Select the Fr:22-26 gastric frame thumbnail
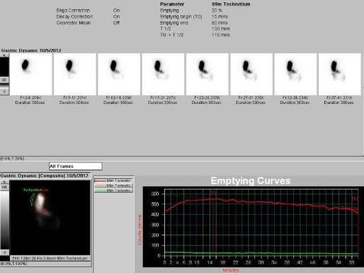364x273 pixels. 207,74
